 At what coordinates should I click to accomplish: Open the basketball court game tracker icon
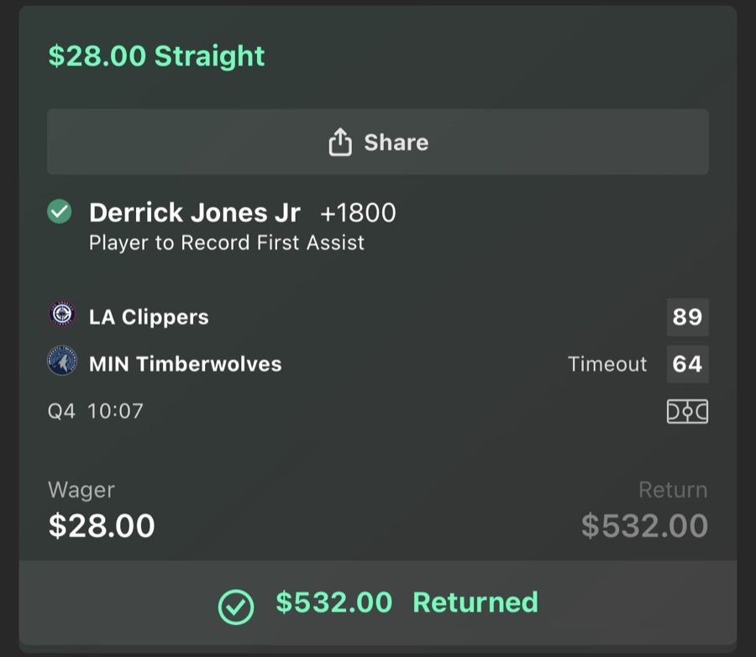[x=688, y=411]
